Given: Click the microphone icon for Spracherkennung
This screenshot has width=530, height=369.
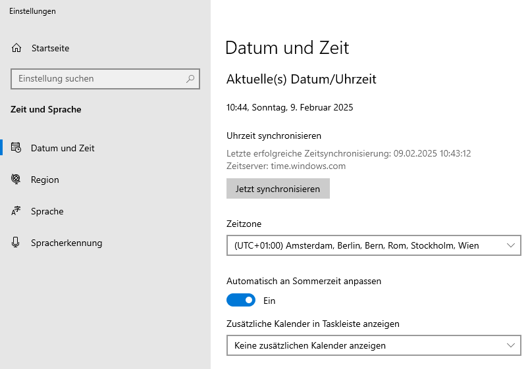Looking at the screenshot, I should pyautogui.click(x=16, y=243).
